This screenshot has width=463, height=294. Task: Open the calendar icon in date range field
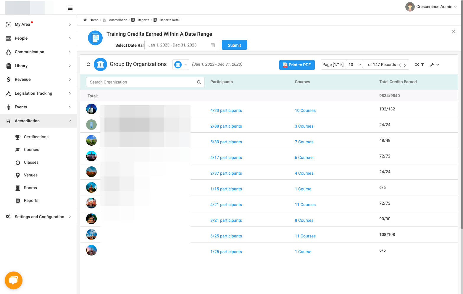coord(213,45)
